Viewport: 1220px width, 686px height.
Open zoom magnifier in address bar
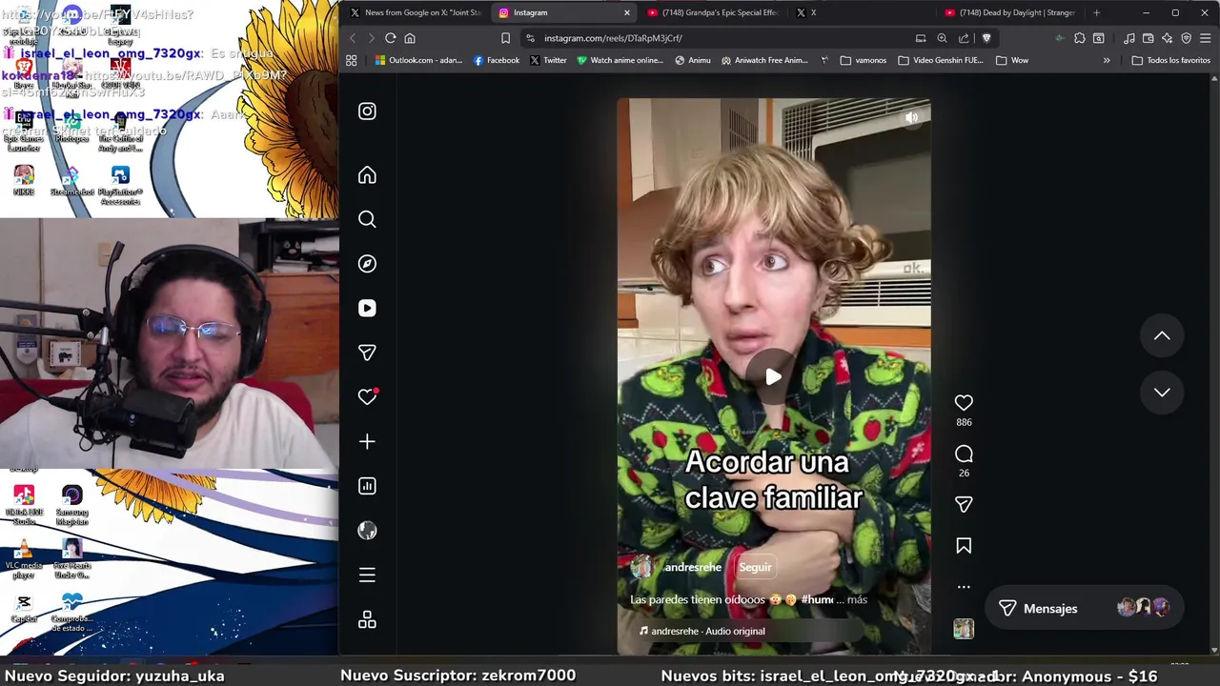(942, 38)
